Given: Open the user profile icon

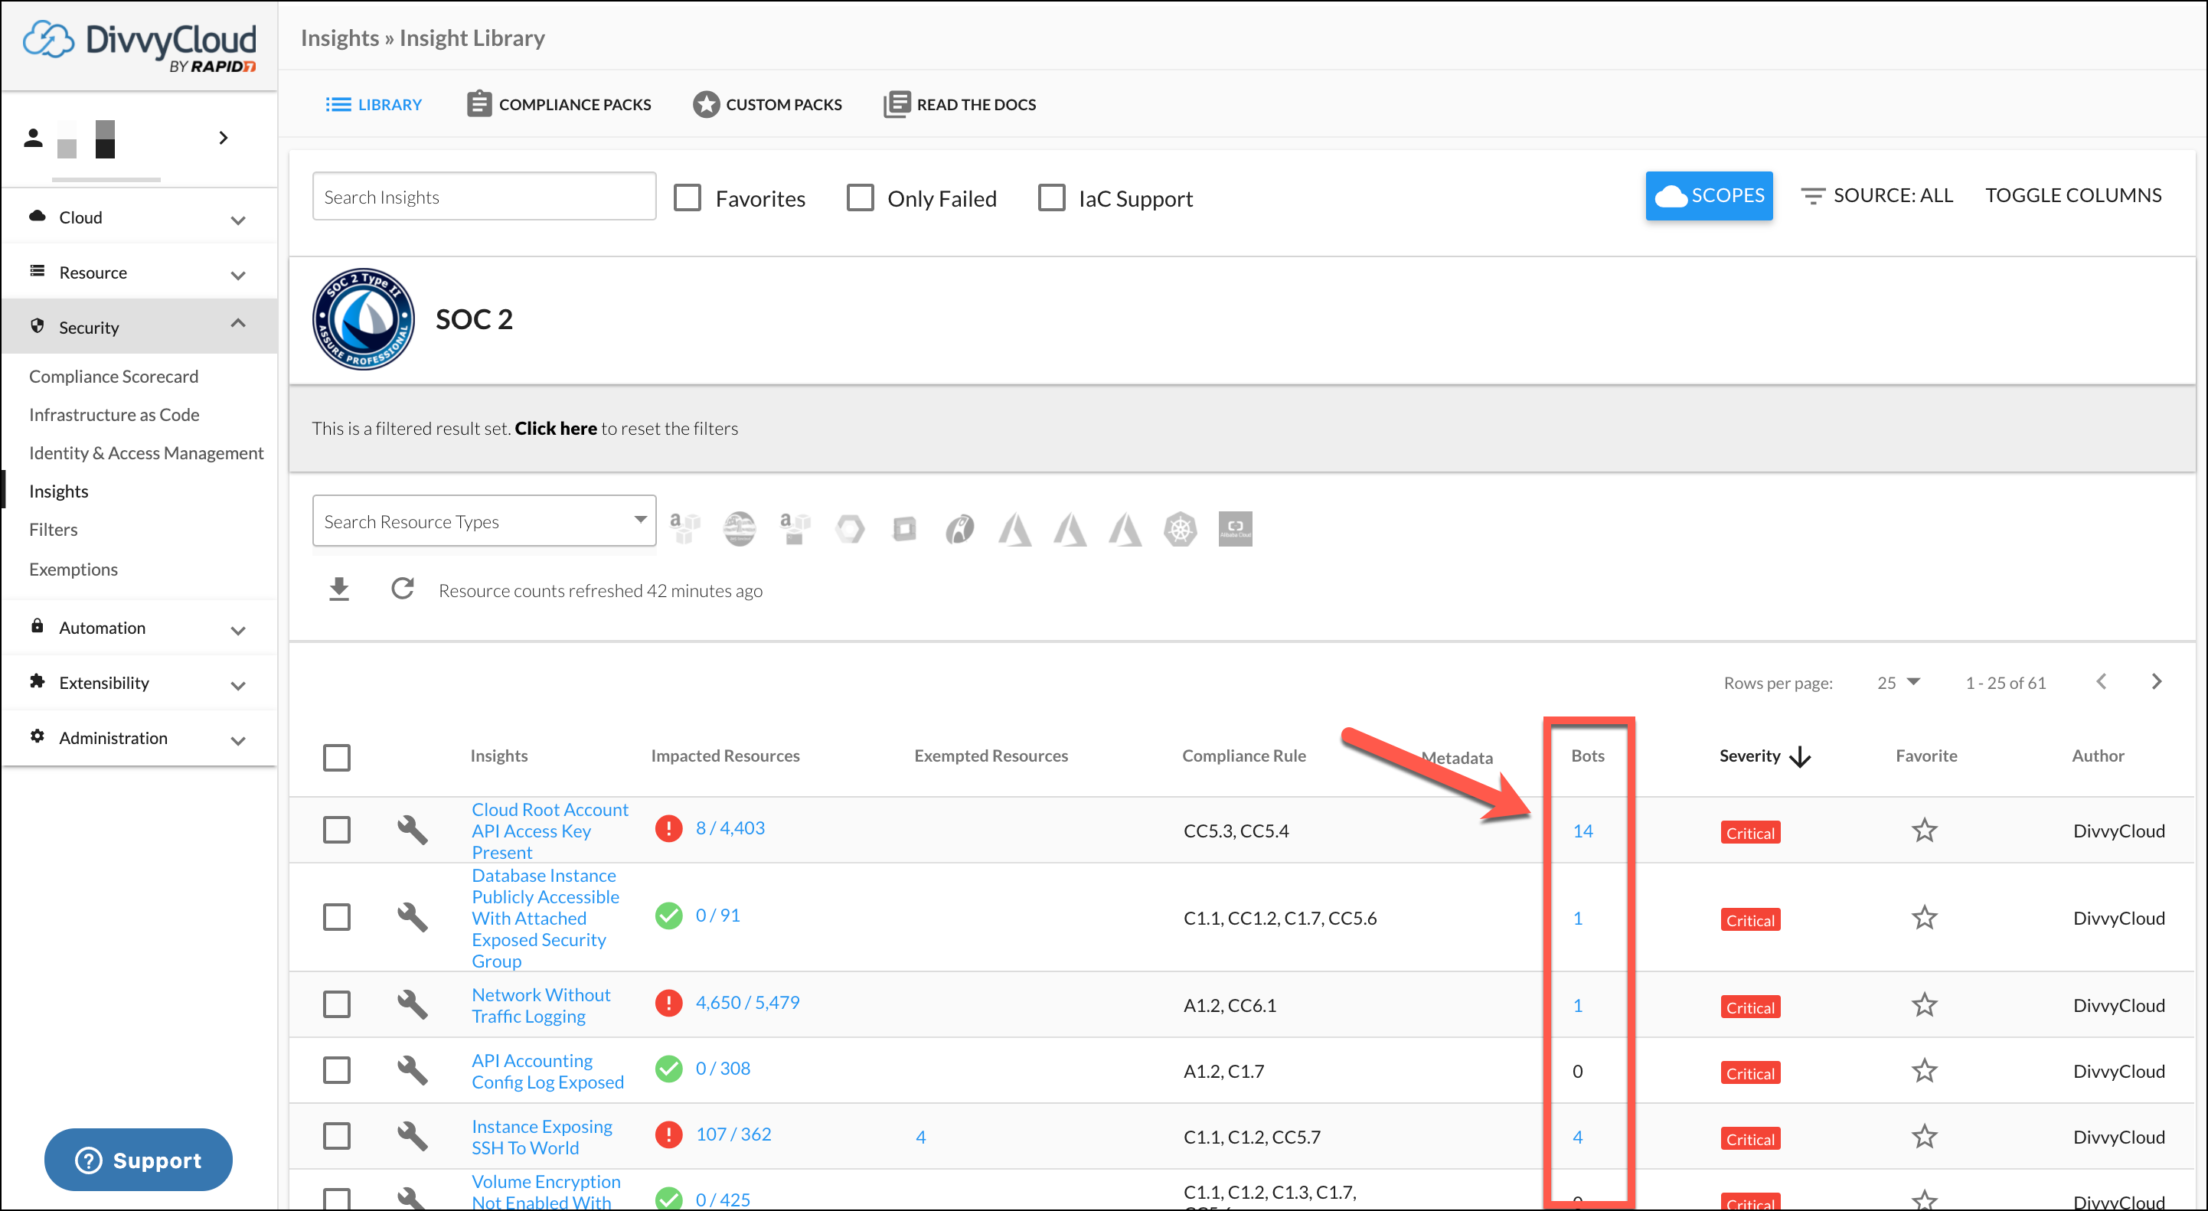Looking at the screenshot, I should (x=34, y=138).
